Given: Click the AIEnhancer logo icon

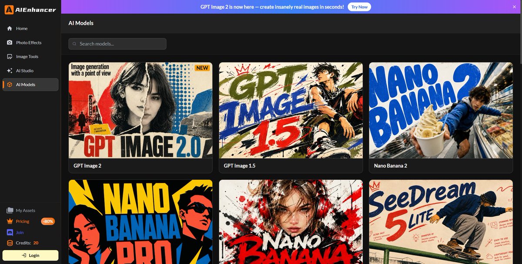Looking at the screenshot, I should pyautogui.click(x=9, y=10).
